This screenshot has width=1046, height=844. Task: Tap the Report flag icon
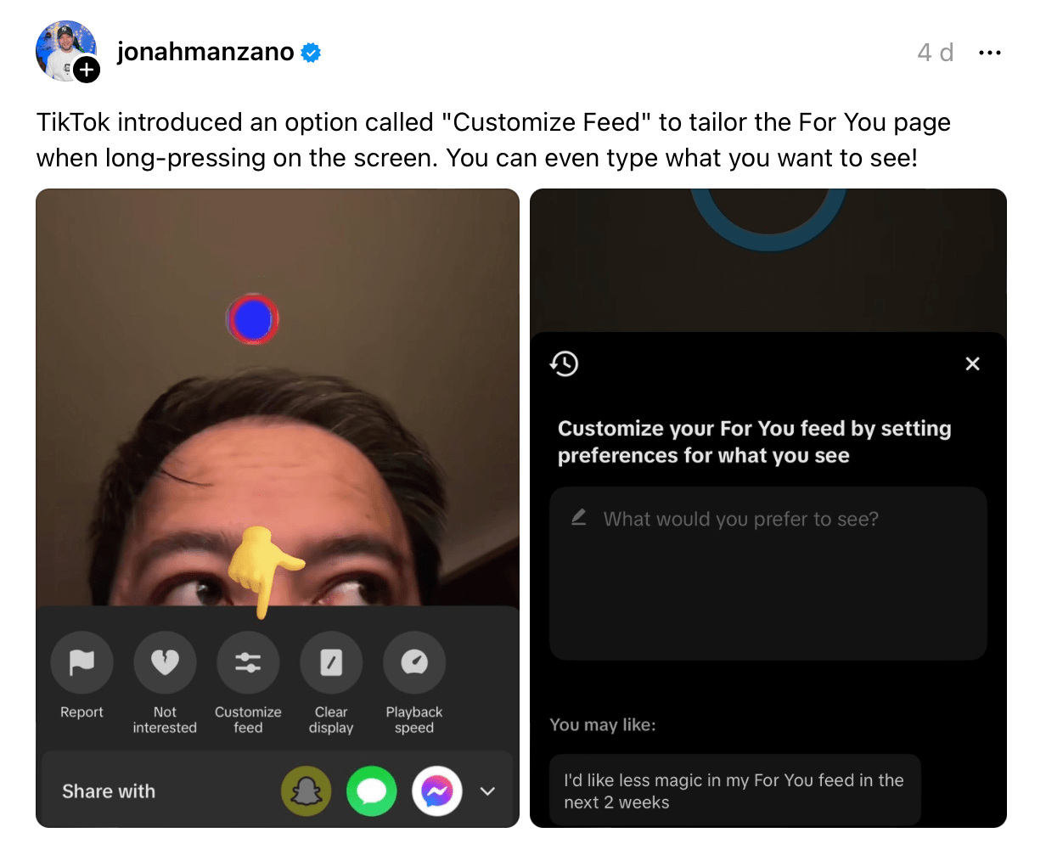82,662
